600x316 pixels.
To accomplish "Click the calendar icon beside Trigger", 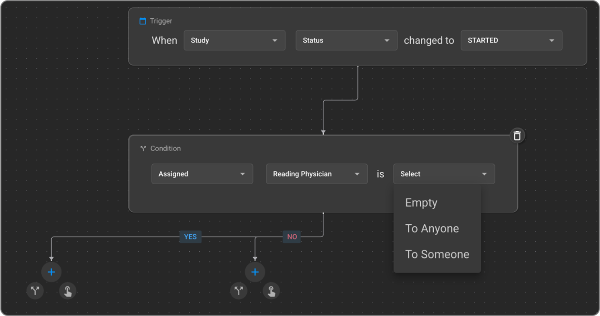I will [143, 21].
